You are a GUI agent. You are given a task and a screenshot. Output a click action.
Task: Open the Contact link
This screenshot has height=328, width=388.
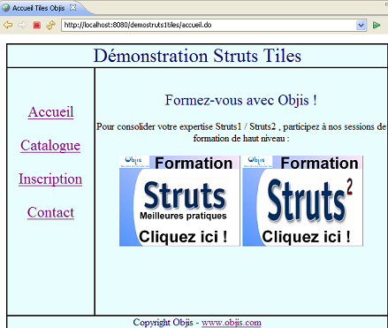(x=50, y=212)
